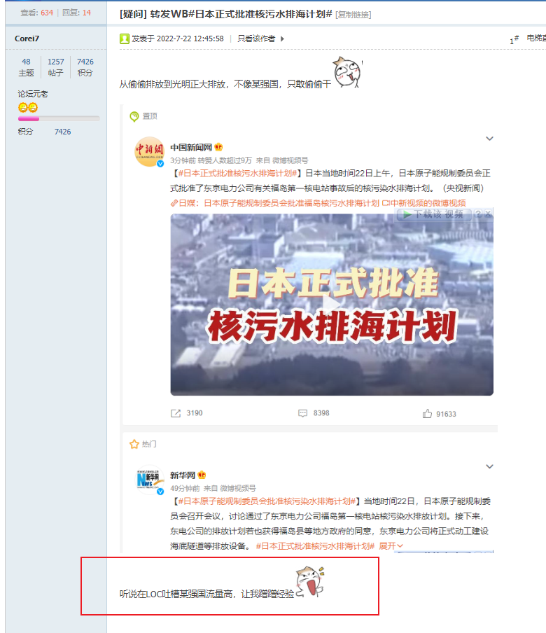Click the comment icon with 8398

coord(302,413)
